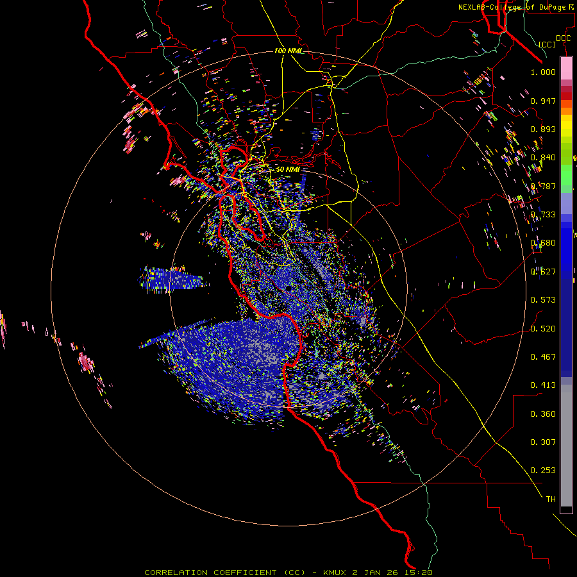Click the 0.307 legend value
This screenshot has width=577, height=577.
543,442
